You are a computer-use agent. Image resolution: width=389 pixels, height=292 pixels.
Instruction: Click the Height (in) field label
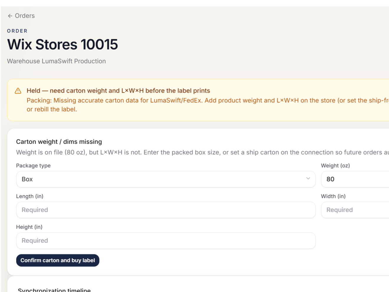[29, 227]
